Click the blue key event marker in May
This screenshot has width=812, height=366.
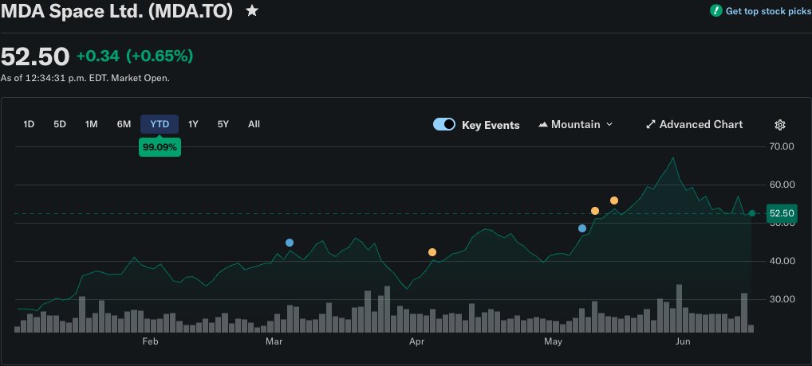[582, 228]
